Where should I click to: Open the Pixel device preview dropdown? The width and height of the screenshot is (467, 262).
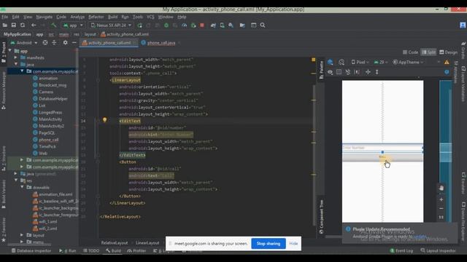360,62
